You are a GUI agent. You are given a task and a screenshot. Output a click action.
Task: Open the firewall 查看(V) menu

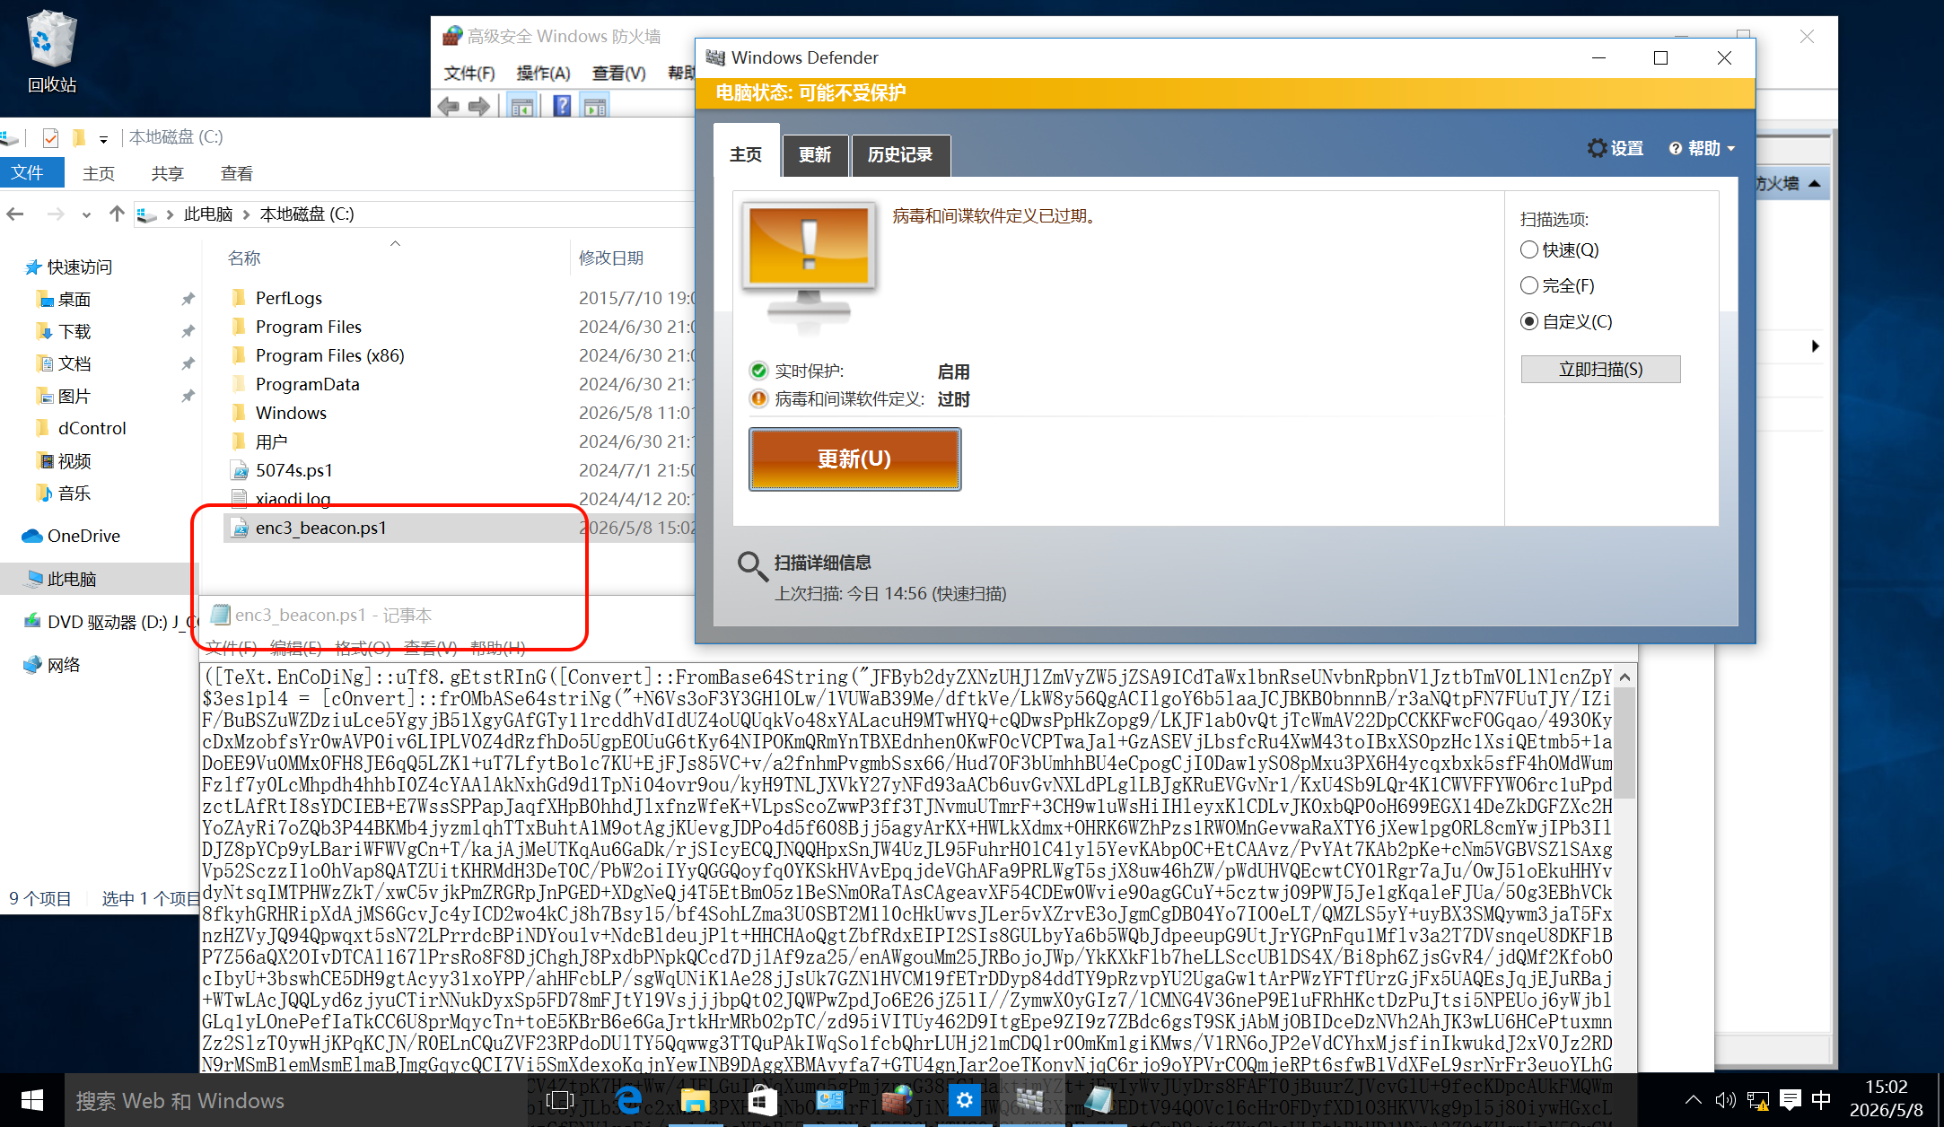(619, 73)
